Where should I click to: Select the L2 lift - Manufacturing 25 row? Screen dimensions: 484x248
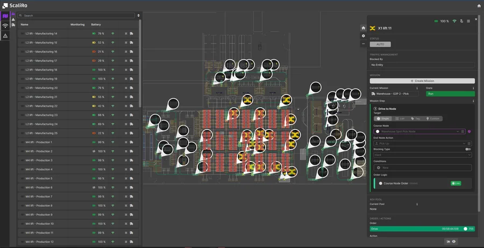[x=78, y=134]
